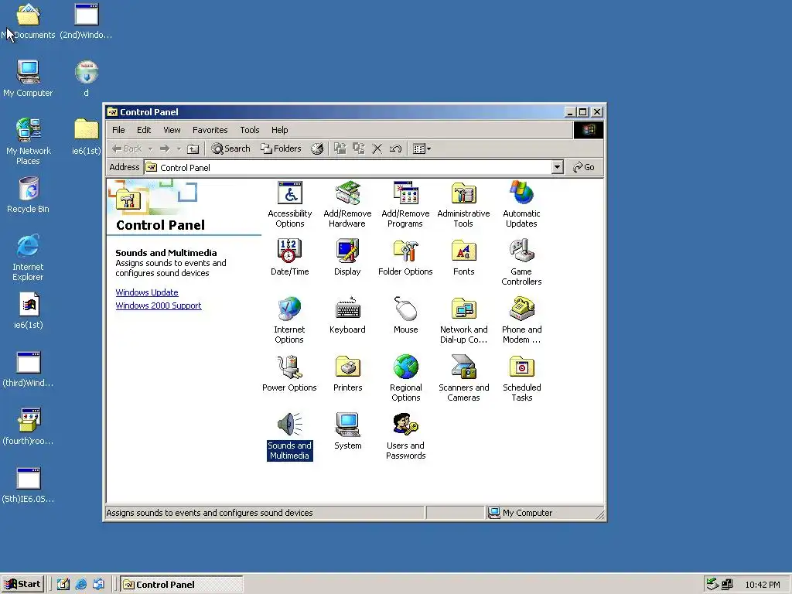Click the History toolbar icon
Viewport: 792px width, 594px height.
point(317,148)
